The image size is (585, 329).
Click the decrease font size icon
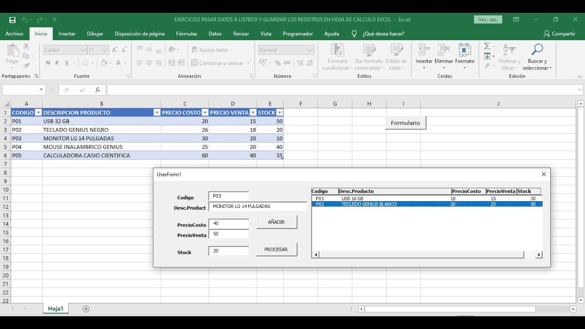click(124, 50)
